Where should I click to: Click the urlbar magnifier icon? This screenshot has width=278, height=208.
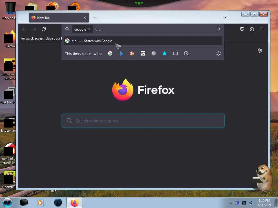(x=67, y=29)
